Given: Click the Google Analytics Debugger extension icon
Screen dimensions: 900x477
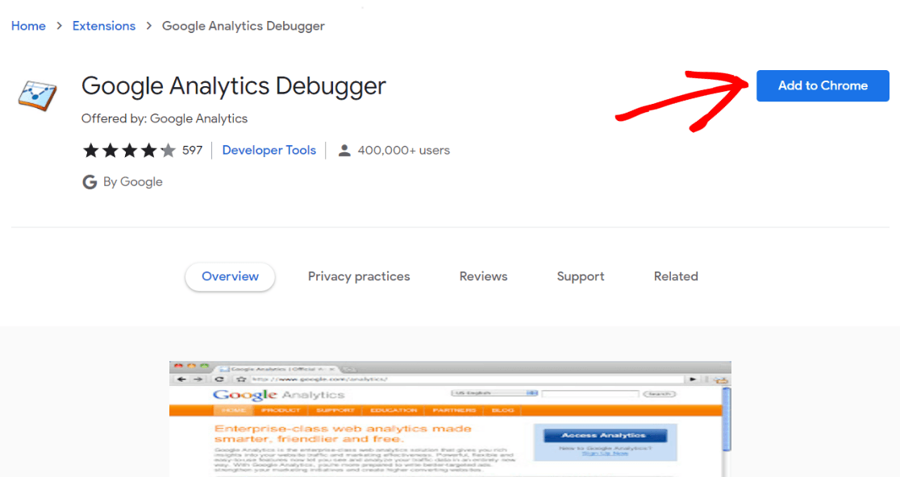Looking at the screenshot, I should tap(37, 94).
